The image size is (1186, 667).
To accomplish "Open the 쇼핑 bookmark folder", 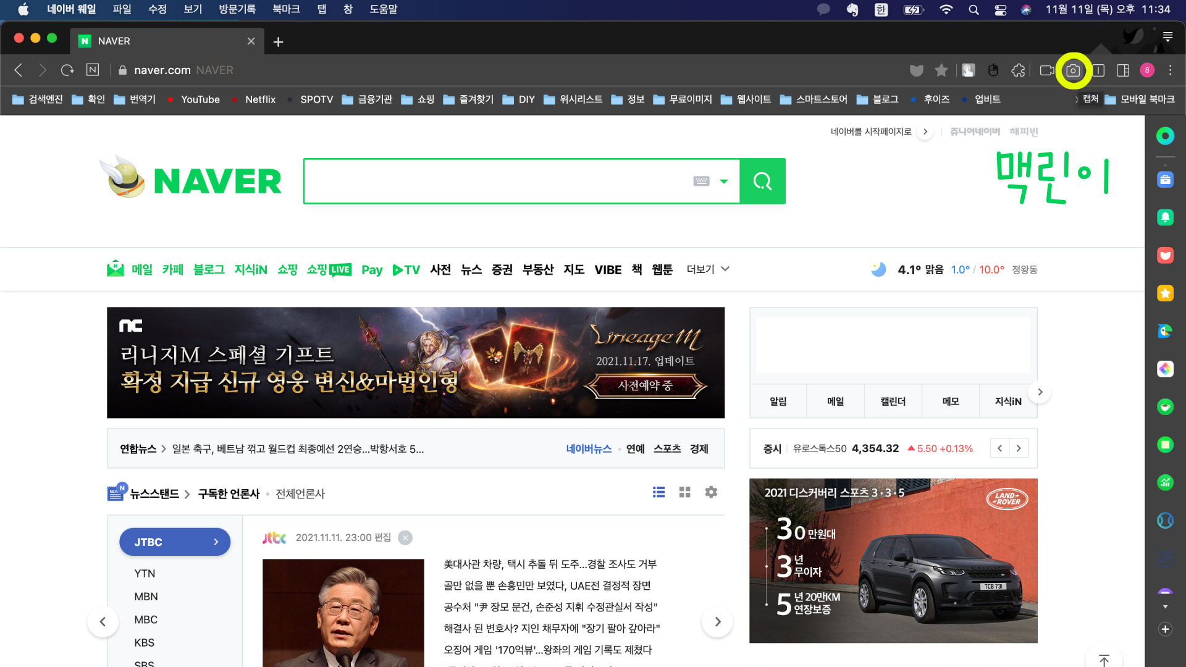I will (x=418, y=99).
